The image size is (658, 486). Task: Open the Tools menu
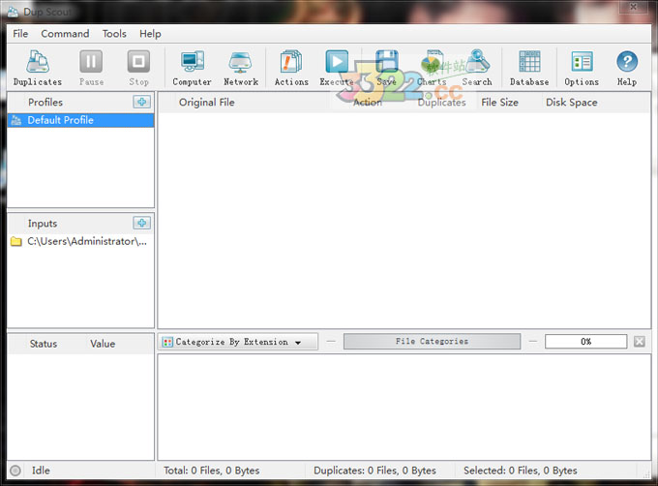[114, 34]
